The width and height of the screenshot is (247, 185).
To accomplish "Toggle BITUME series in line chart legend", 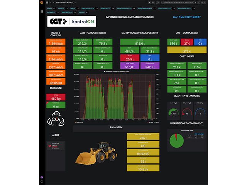I will click(152, 121).
